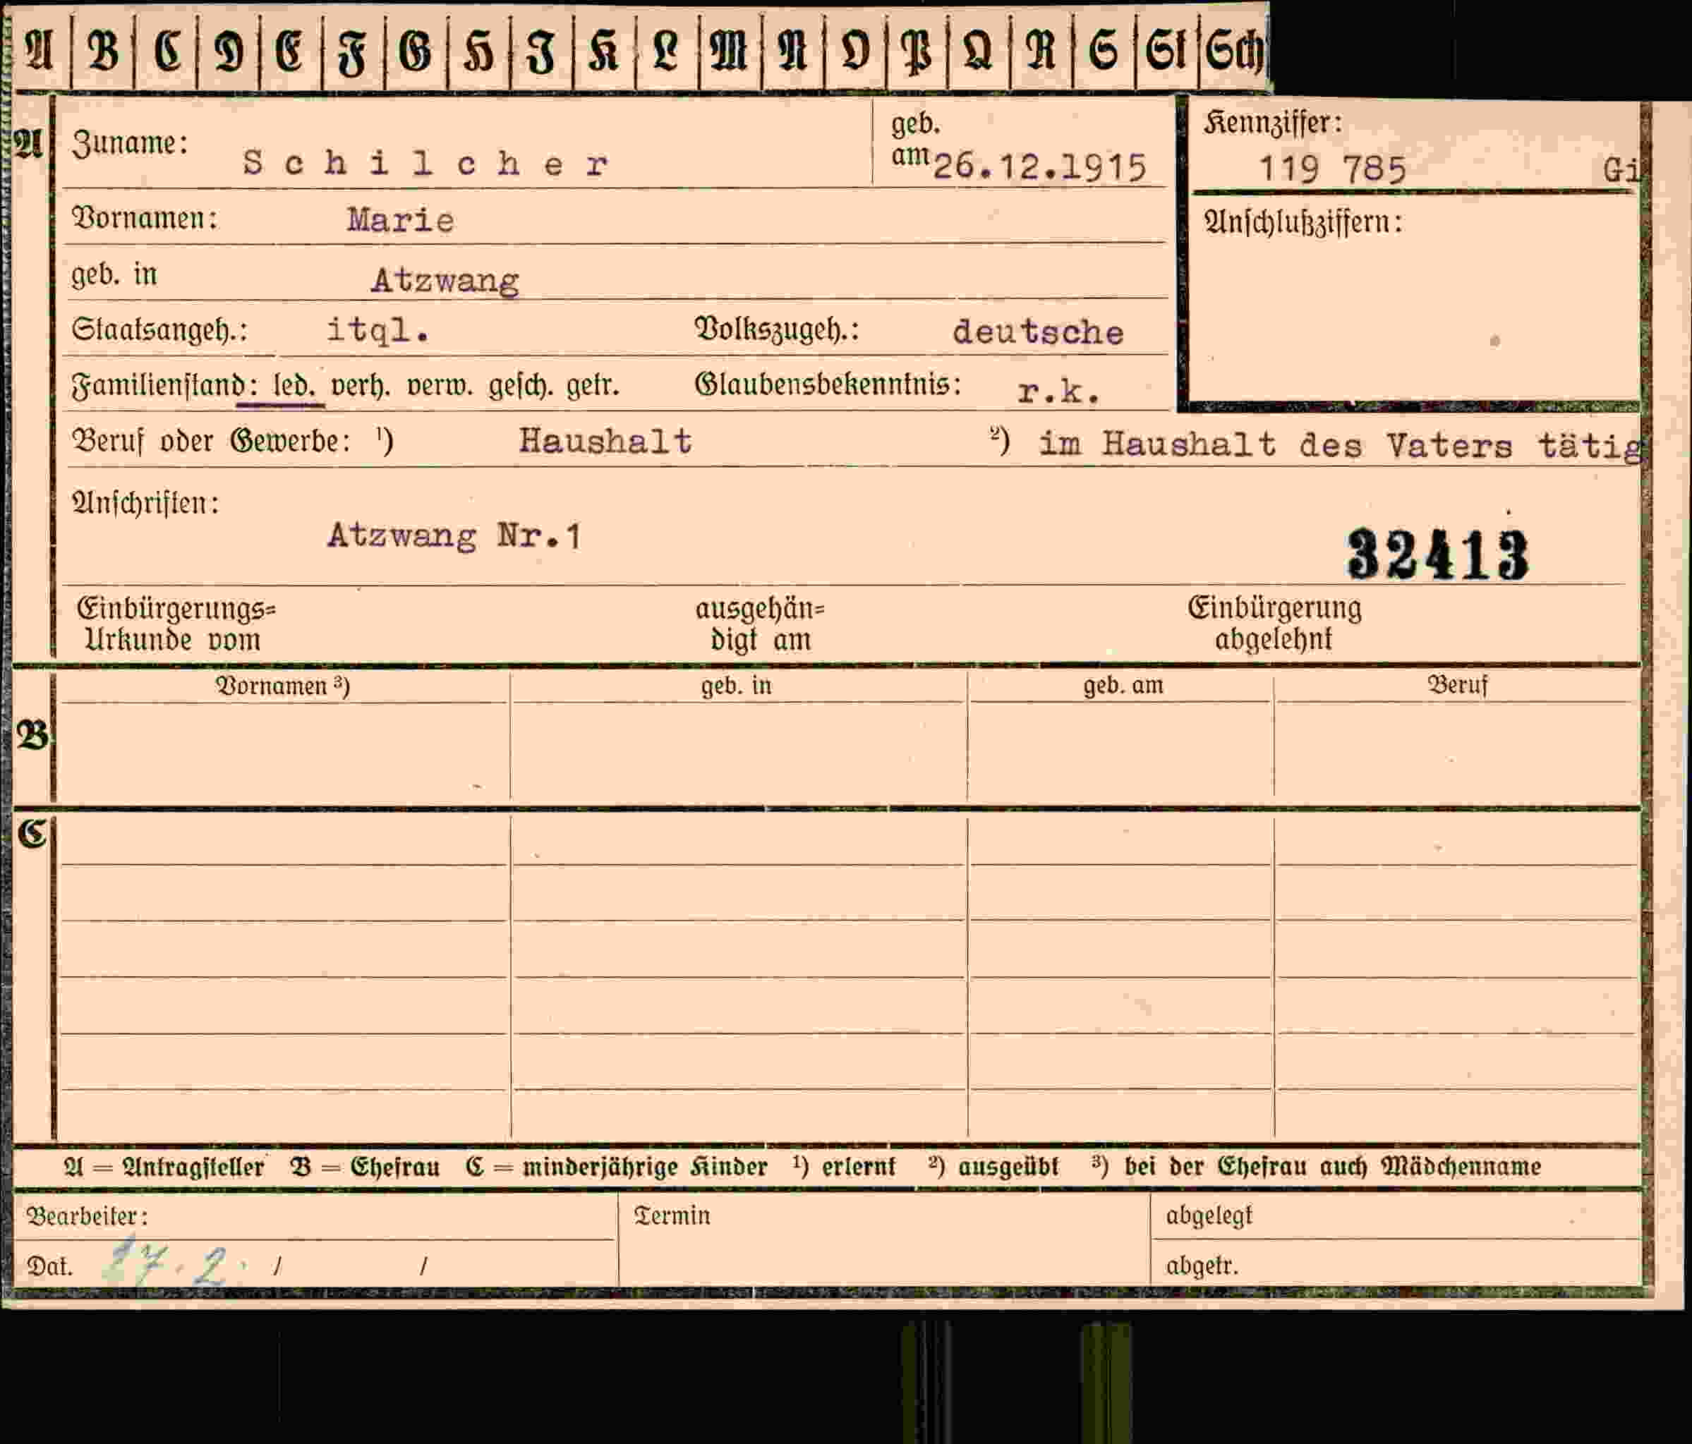Click the ausgehändigt am label
This screenshot has width=1692, height=1444.
(x=759, y=624)
